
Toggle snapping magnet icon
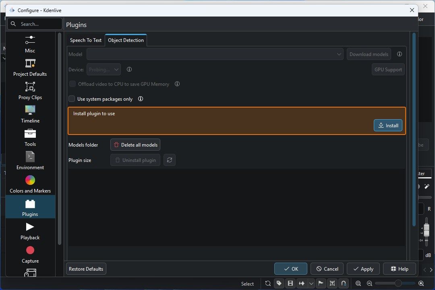coord(344,283)
